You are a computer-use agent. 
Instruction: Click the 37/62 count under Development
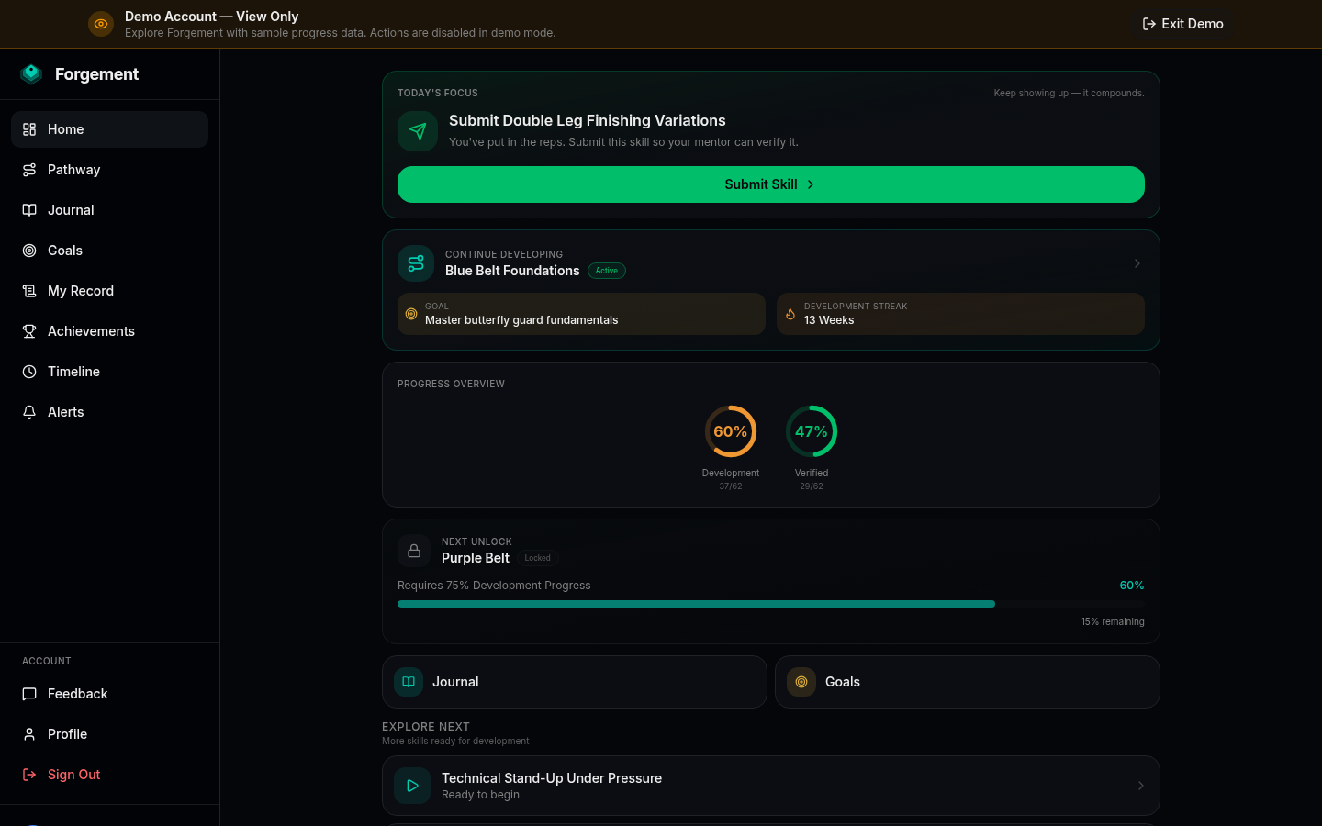(731, 486)
